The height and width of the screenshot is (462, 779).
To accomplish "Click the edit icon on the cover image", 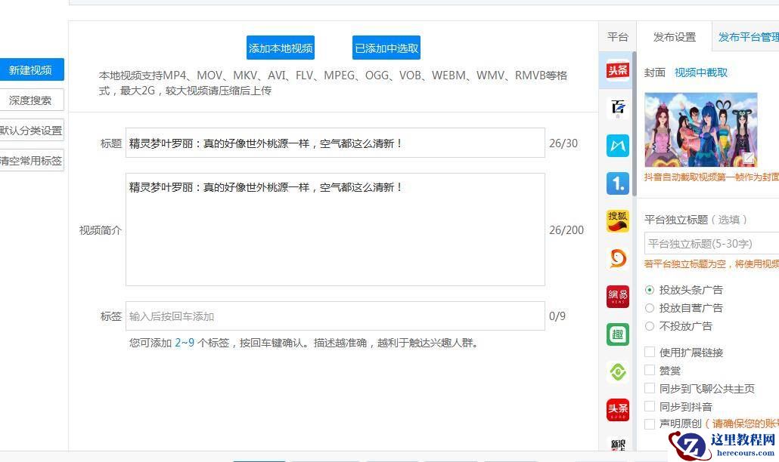I will (x=748, y=159).
